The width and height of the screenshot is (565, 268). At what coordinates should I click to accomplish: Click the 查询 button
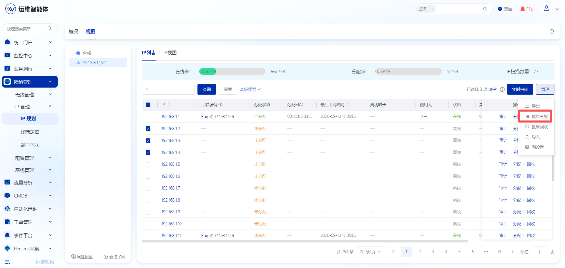click(x=207, y=89)
